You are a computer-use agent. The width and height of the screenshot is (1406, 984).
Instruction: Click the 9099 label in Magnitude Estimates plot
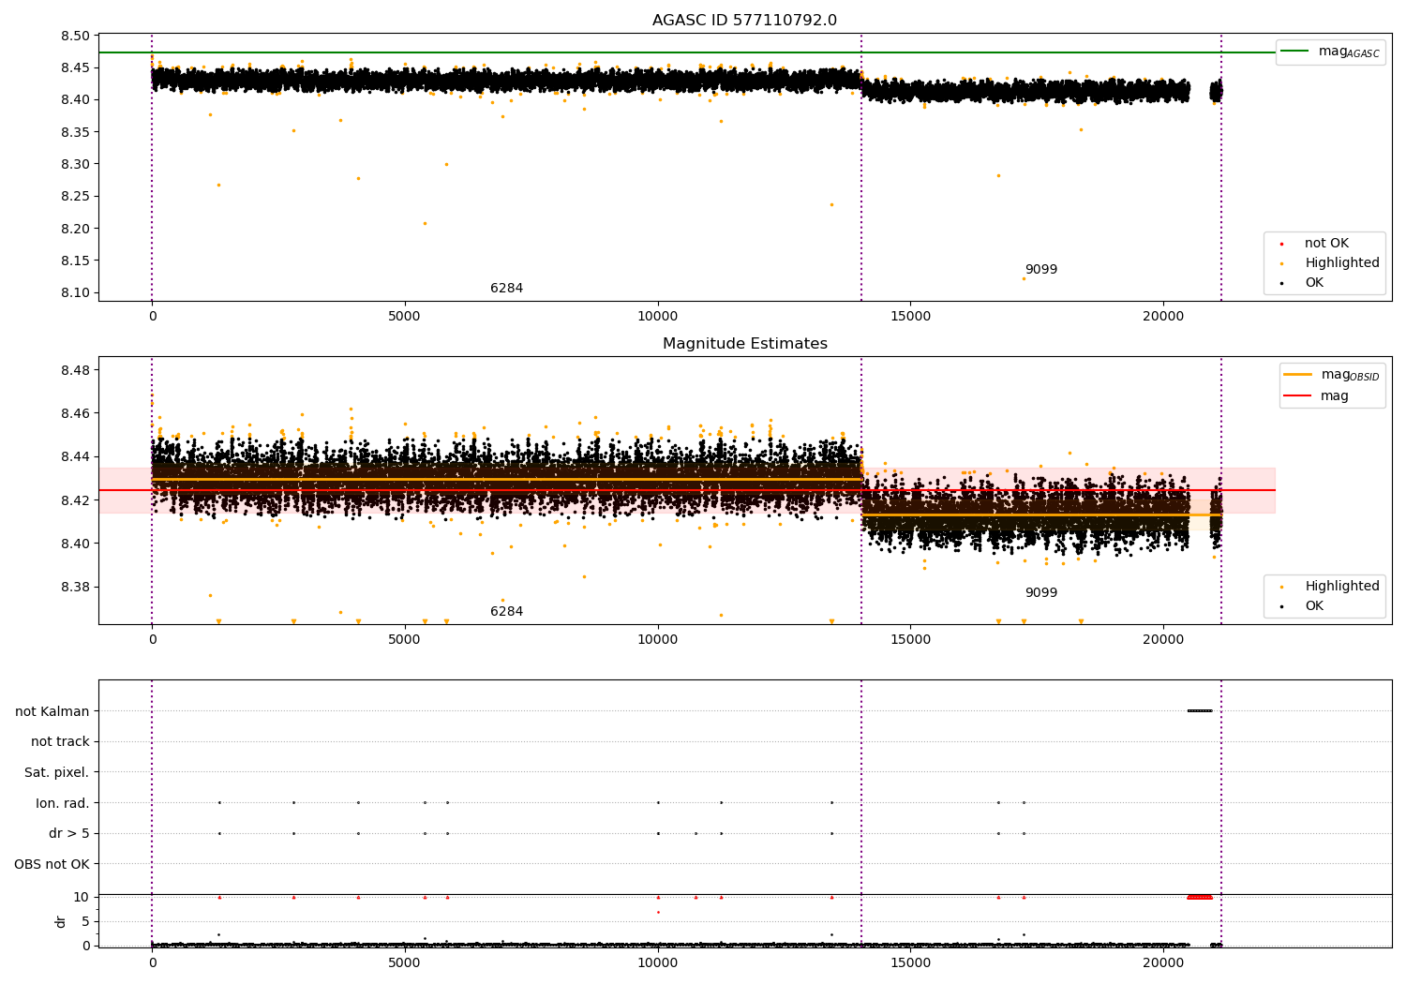point(1040,593)
